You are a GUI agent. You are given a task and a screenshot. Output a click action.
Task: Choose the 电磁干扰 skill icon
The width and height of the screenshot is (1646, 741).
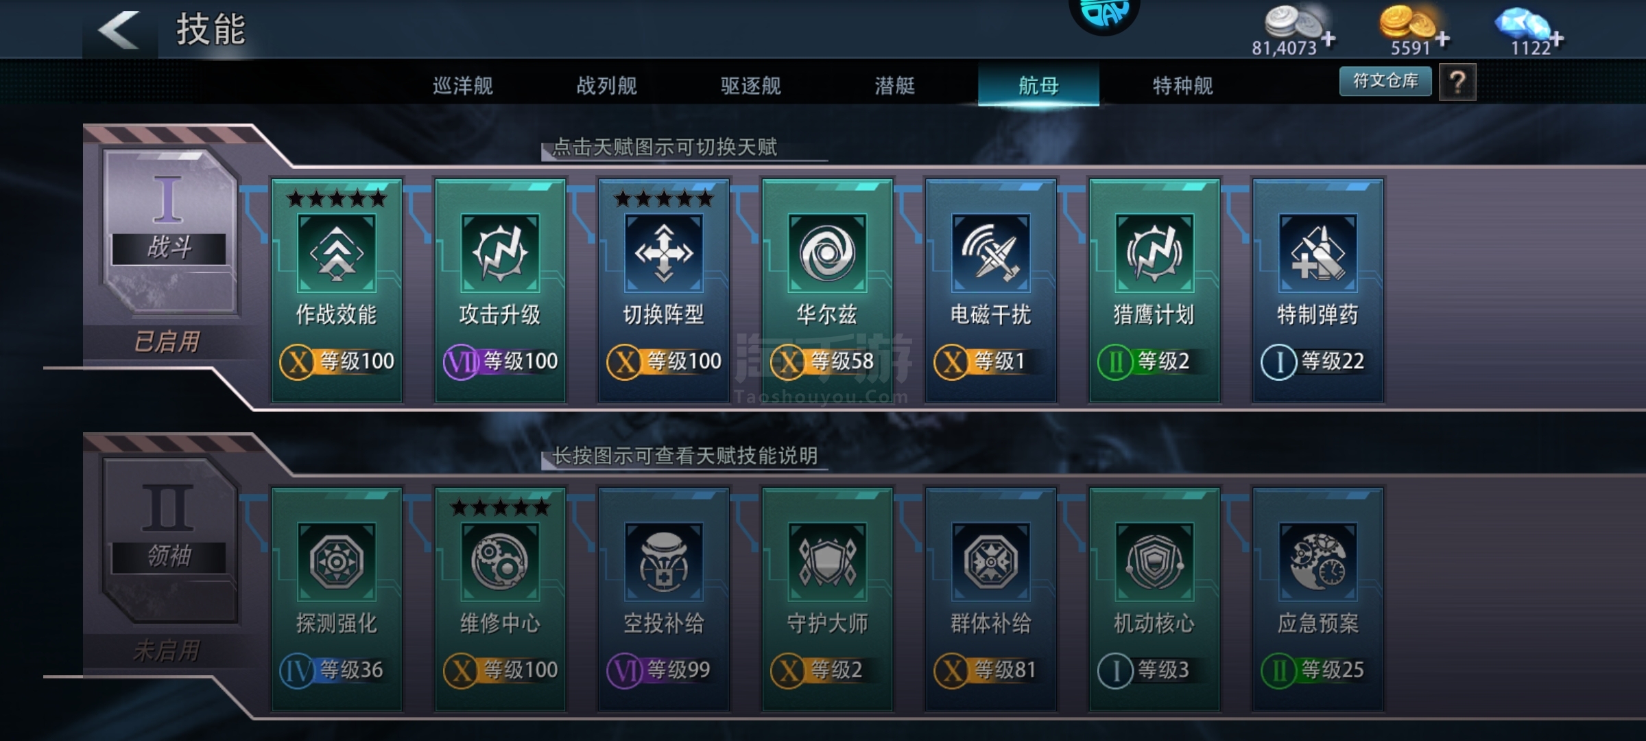(990, 253)
